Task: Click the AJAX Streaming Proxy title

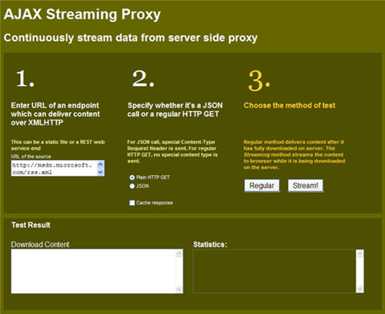Action: point(82,14)
